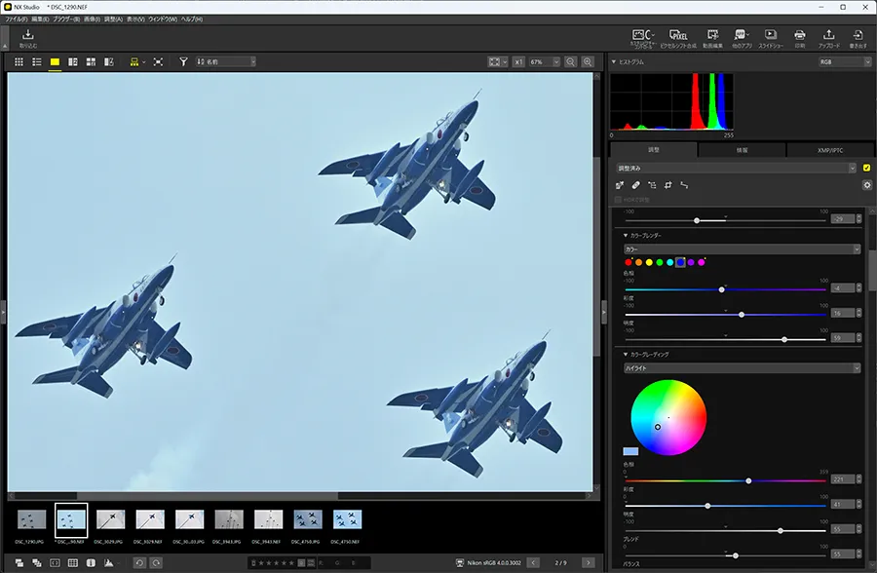Open the RGB histogram channel dropdown
Screen dimensions: 877x573
pyautogui.click(x=845, y=61)
